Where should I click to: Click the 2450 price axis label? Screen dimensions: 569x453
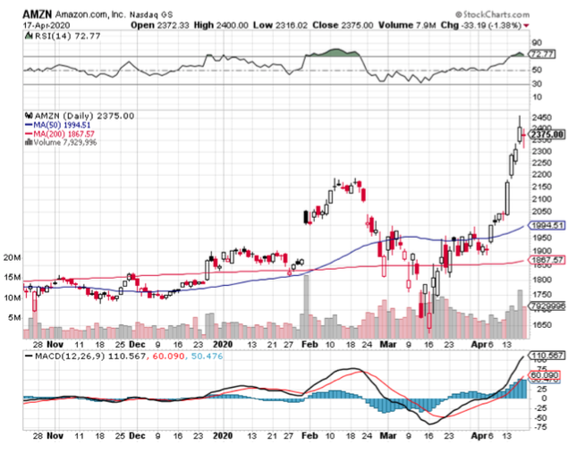[542, 118]
